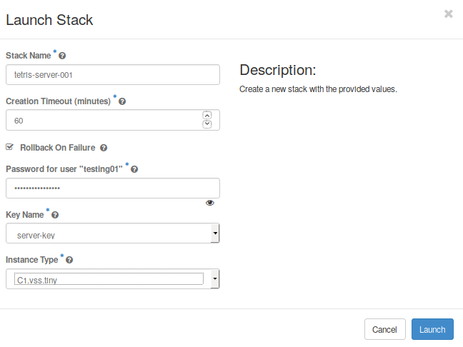The width and height of the screenshot is (463, 347).
Task: Expand the Instance Type dropdown
Action: pyautogui.click(x=112, y=279)
